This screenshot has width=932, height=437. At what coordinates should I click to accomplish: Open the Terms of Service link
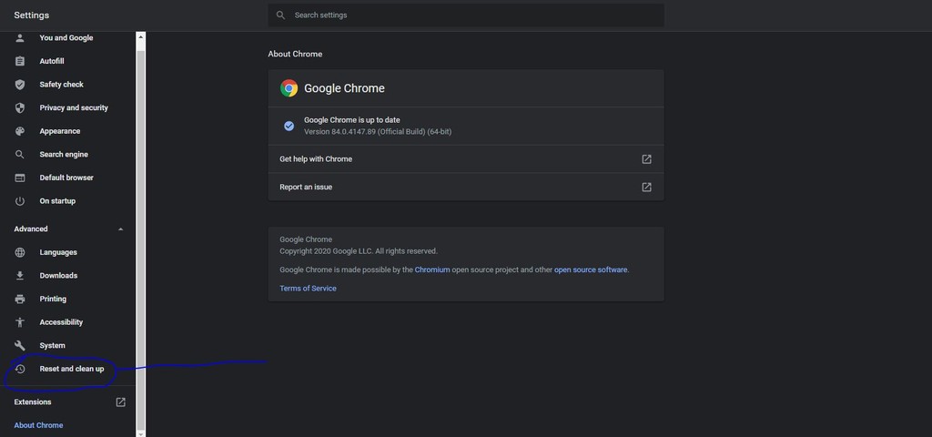tap(308, 289)
